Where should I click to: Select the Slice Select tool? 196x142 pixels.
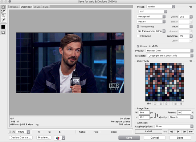(3, 11)
